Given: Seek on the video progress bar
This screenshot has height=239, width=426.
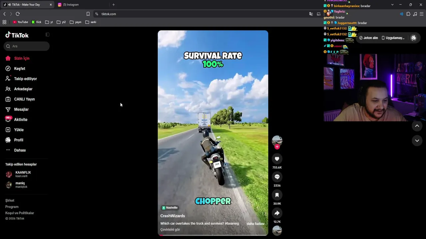Looking at the screenshot, I should pos(213,235).
